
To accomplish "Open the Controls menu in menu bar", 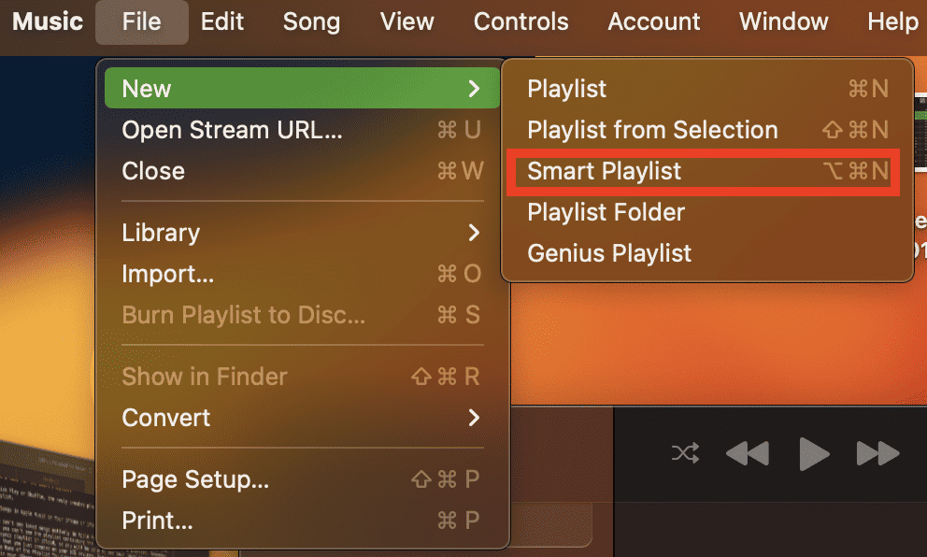I will pyautogui.click(x=521, y=21).
